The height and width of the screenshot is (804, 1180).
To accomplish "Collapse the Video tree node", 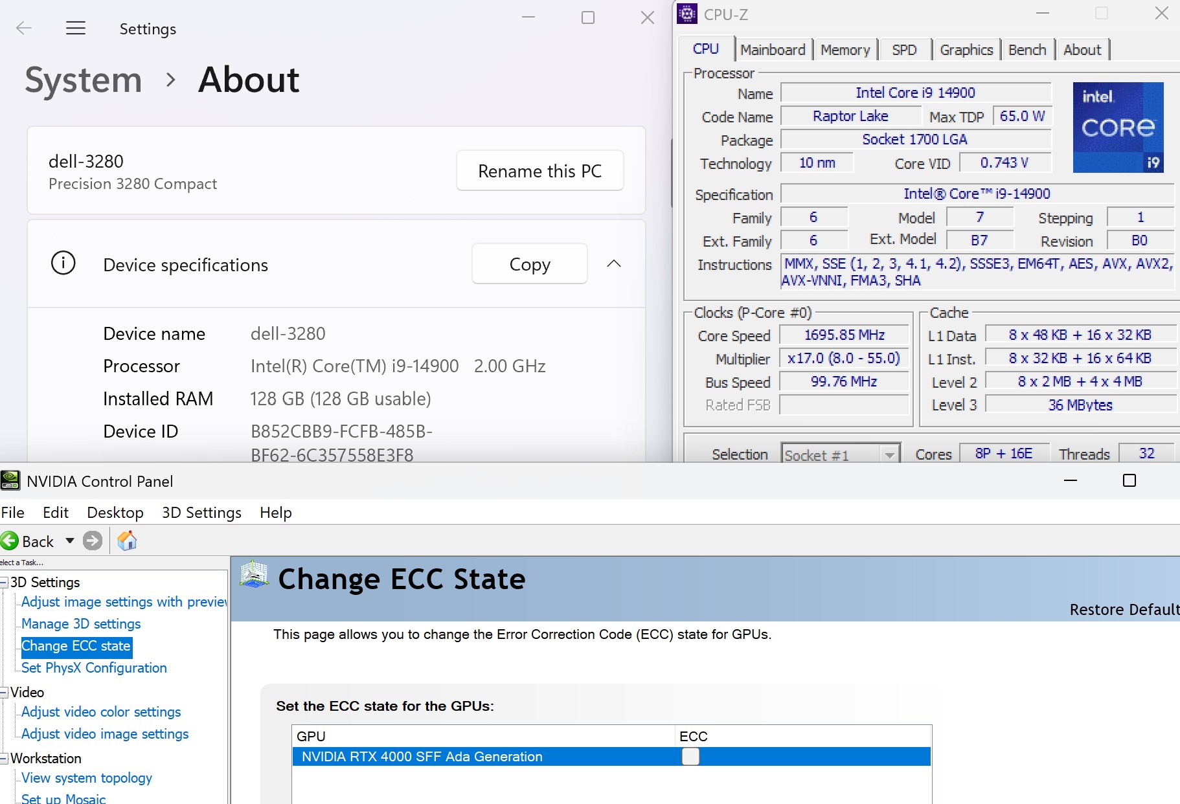I will pos(4,693).
